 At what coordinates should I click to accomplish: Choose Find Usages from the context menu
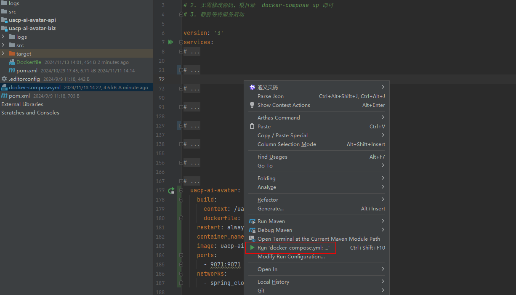pyautogui.click(x=272, y=157)
